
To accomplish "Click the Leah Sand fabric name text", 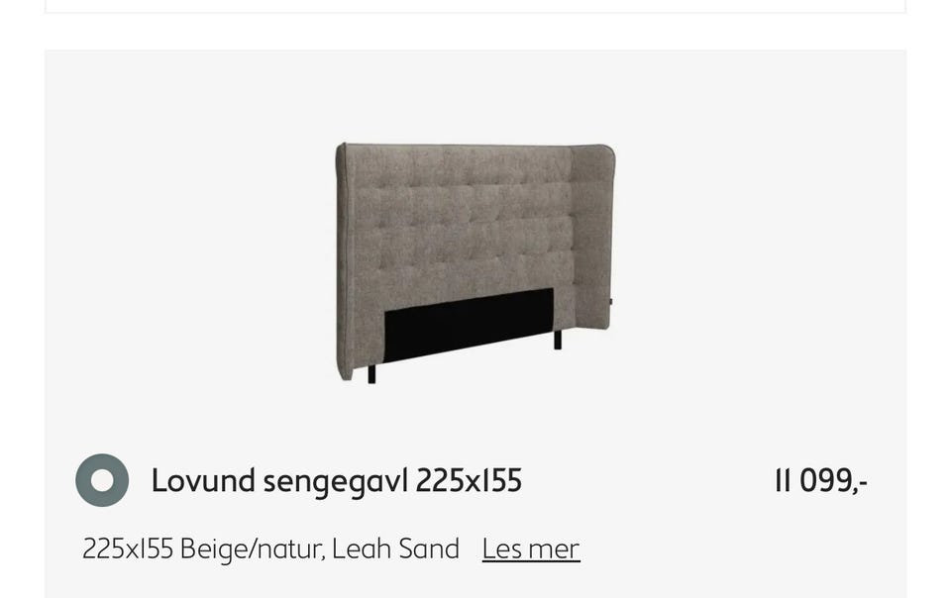I will click(x=395, y=548).
